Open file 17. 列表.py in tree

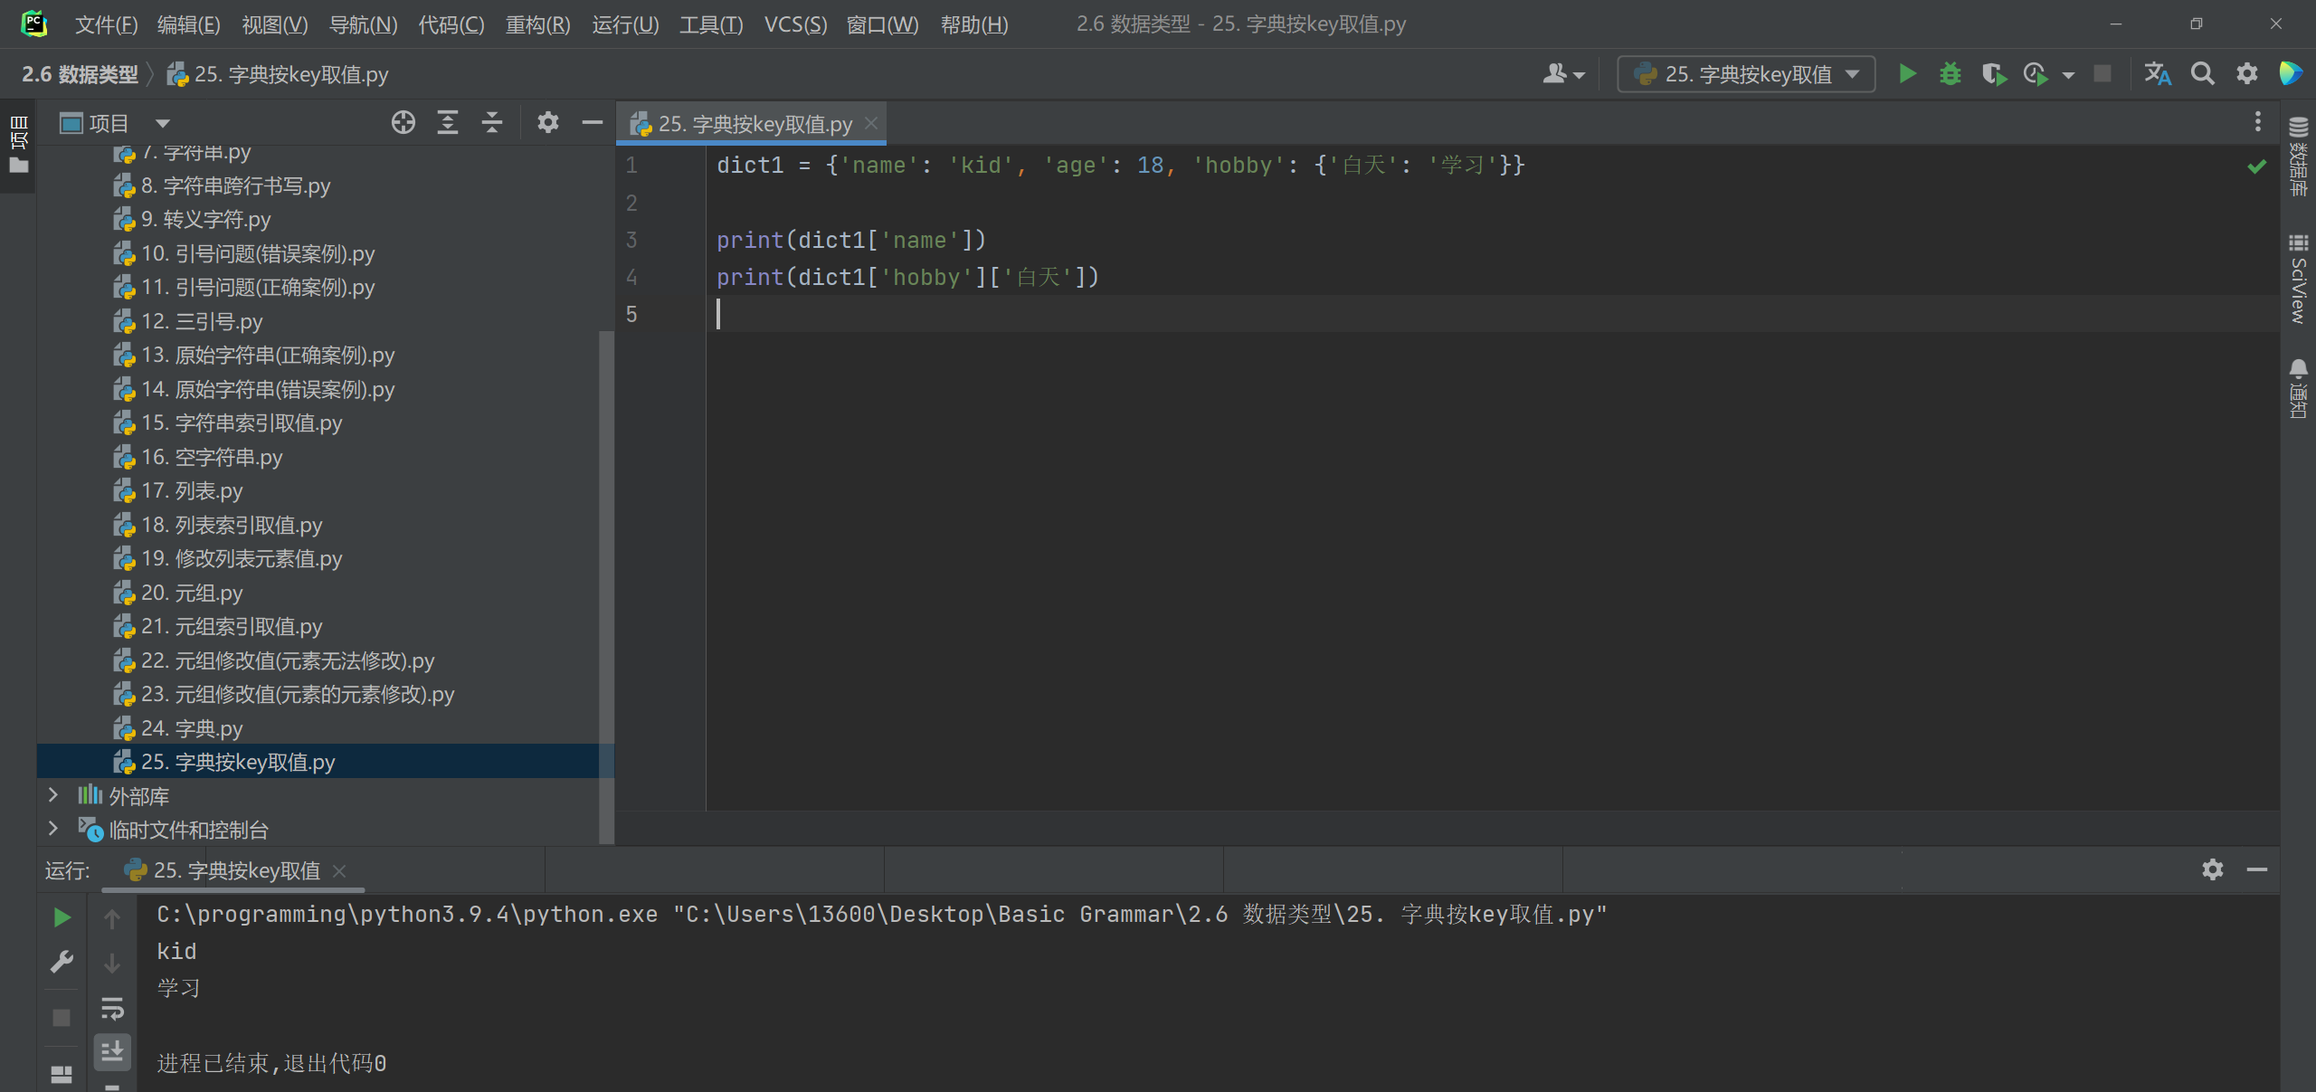click(192, 490)
